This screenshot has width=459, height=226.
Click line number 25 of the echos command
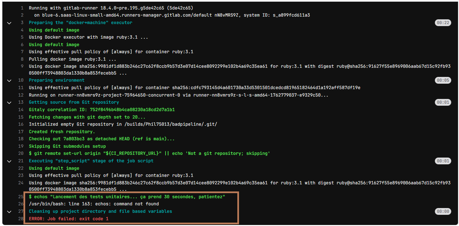tap(21, 197)
